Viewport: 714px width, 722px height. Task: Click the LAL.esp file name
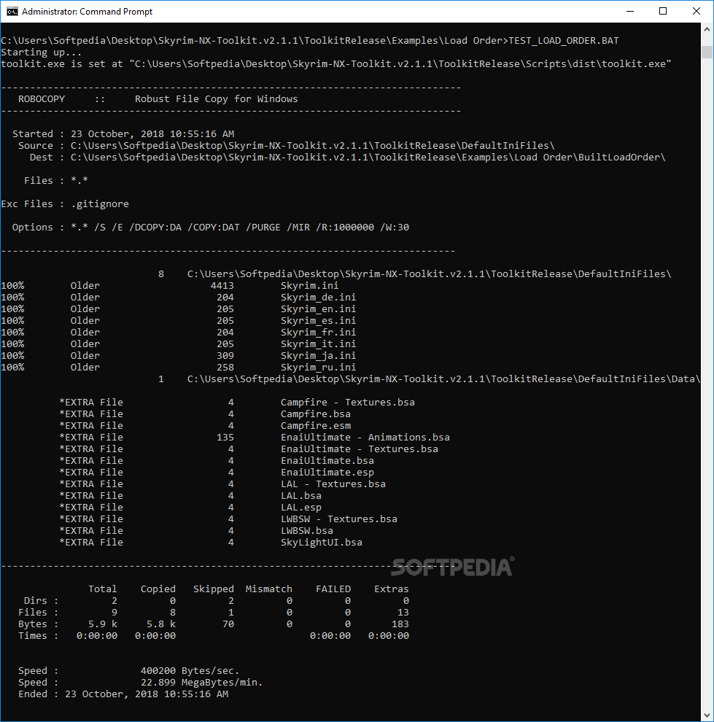coord(301,508)
